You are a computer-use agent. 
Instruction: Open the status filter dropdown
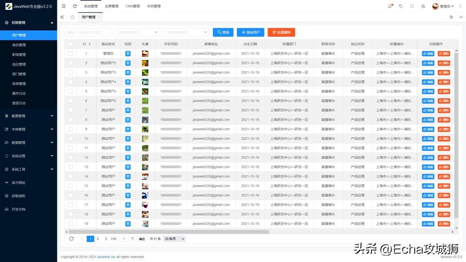186,32
